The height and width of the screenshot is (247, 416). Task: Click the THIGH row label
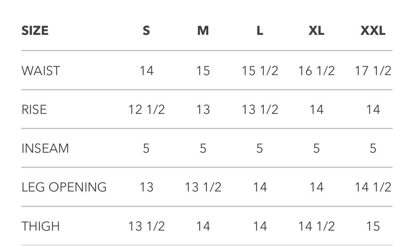point(41,226)
